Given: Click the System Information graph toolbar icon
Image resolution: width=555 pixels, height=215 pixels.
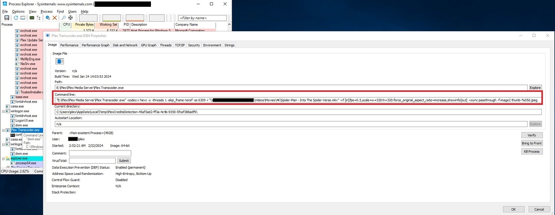Looking at the screenshot, I should point(32,18).
